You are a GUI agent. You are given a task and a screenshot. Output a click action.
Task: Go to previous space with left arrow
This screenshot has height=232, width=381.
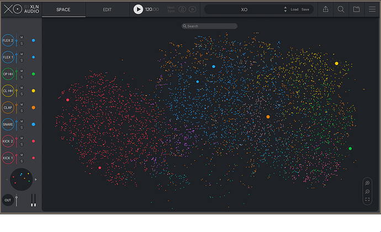pyautogui.click(x=7, y=180)
